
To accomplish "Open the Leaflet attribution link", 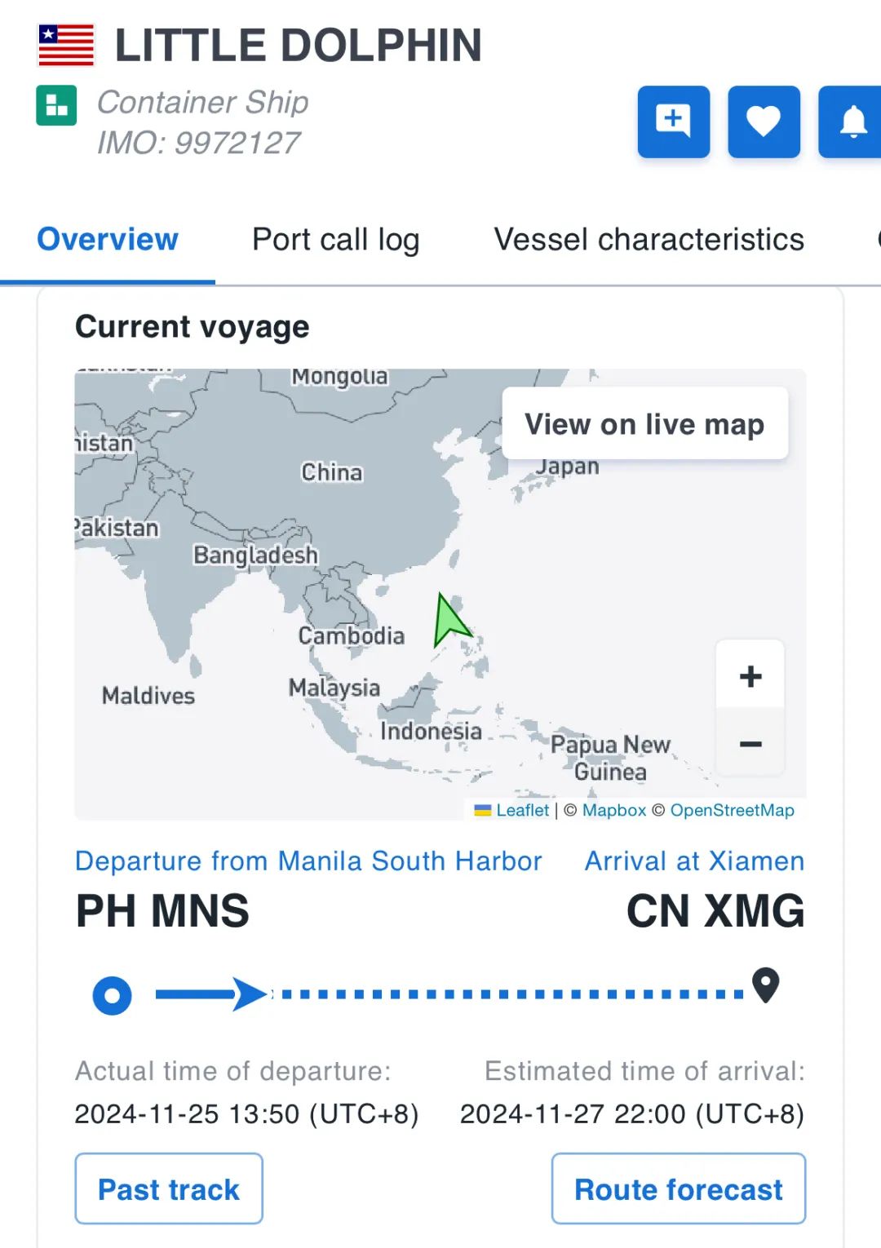I will tap(522, 810).
